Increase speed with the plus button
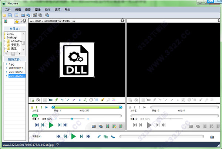The height and width of the screenshot is (149, 222). pyautogui.click(x=88, y=119)
